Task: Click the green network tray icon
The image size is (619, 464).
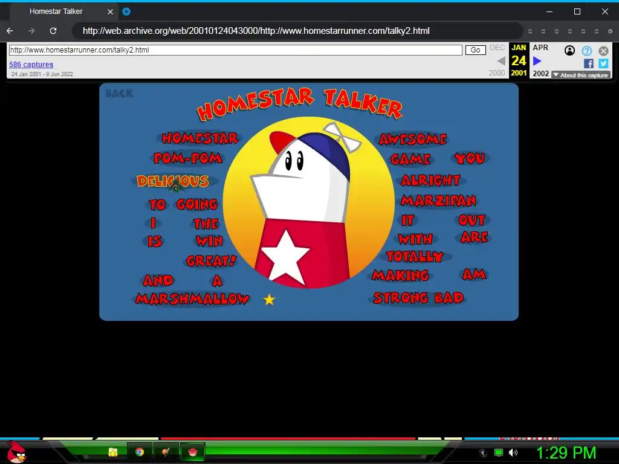Action: click(x=499, y=453)
